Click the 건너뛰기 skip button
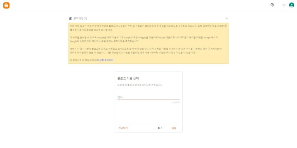 (x=123, y=128)
